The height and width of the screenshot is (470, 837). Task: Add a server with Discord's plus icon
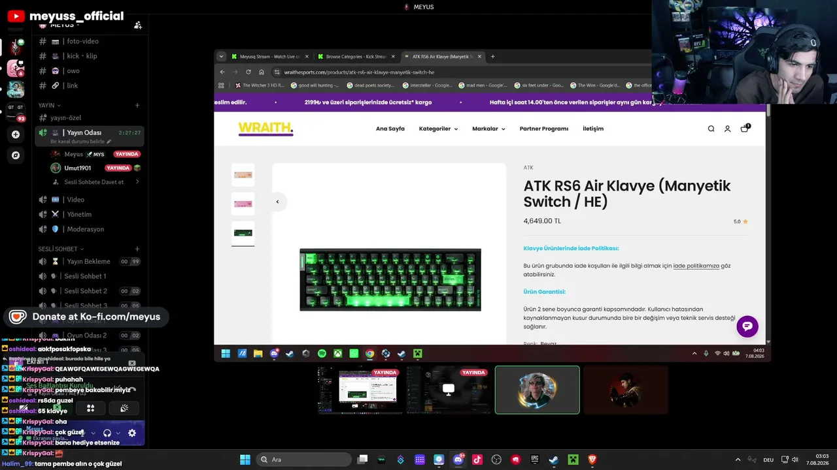pos(16,134)
